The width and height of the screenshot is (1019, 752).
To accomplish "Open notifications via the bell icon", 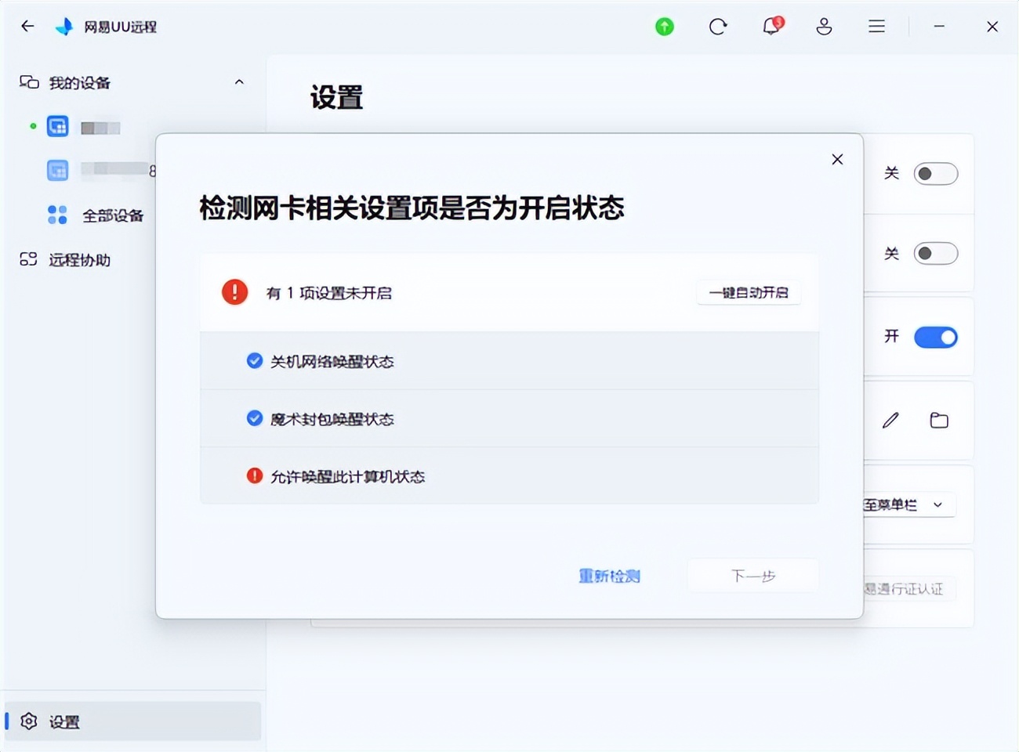I will click(x=771, y=26).
